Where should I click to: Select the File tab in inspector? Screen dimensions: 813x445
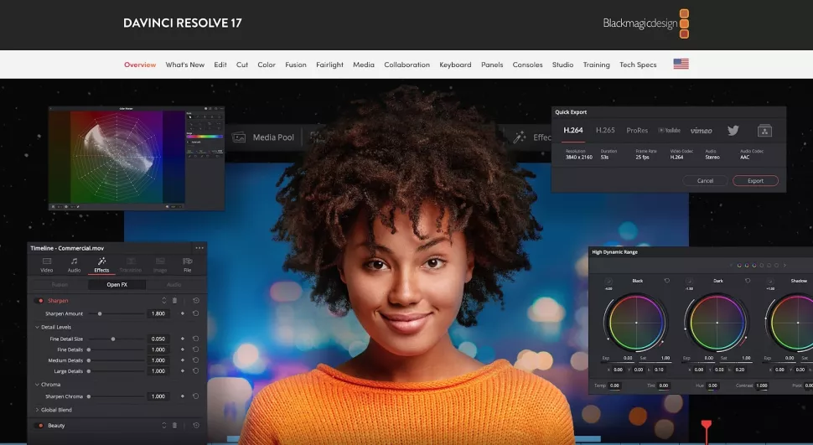[x=187, y=265]
